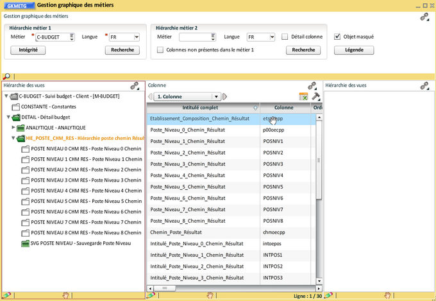Click the link icon in the Colonne panel header
The height and width of the screenshot is (301, 436).
[x=312, y=85]
